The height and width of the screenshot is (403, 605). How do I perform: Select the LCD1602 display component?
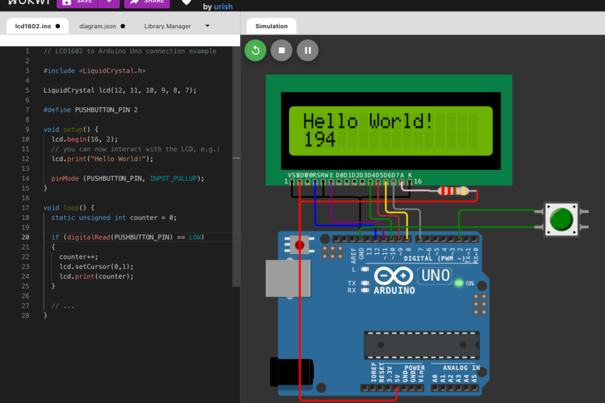point(389,130)
